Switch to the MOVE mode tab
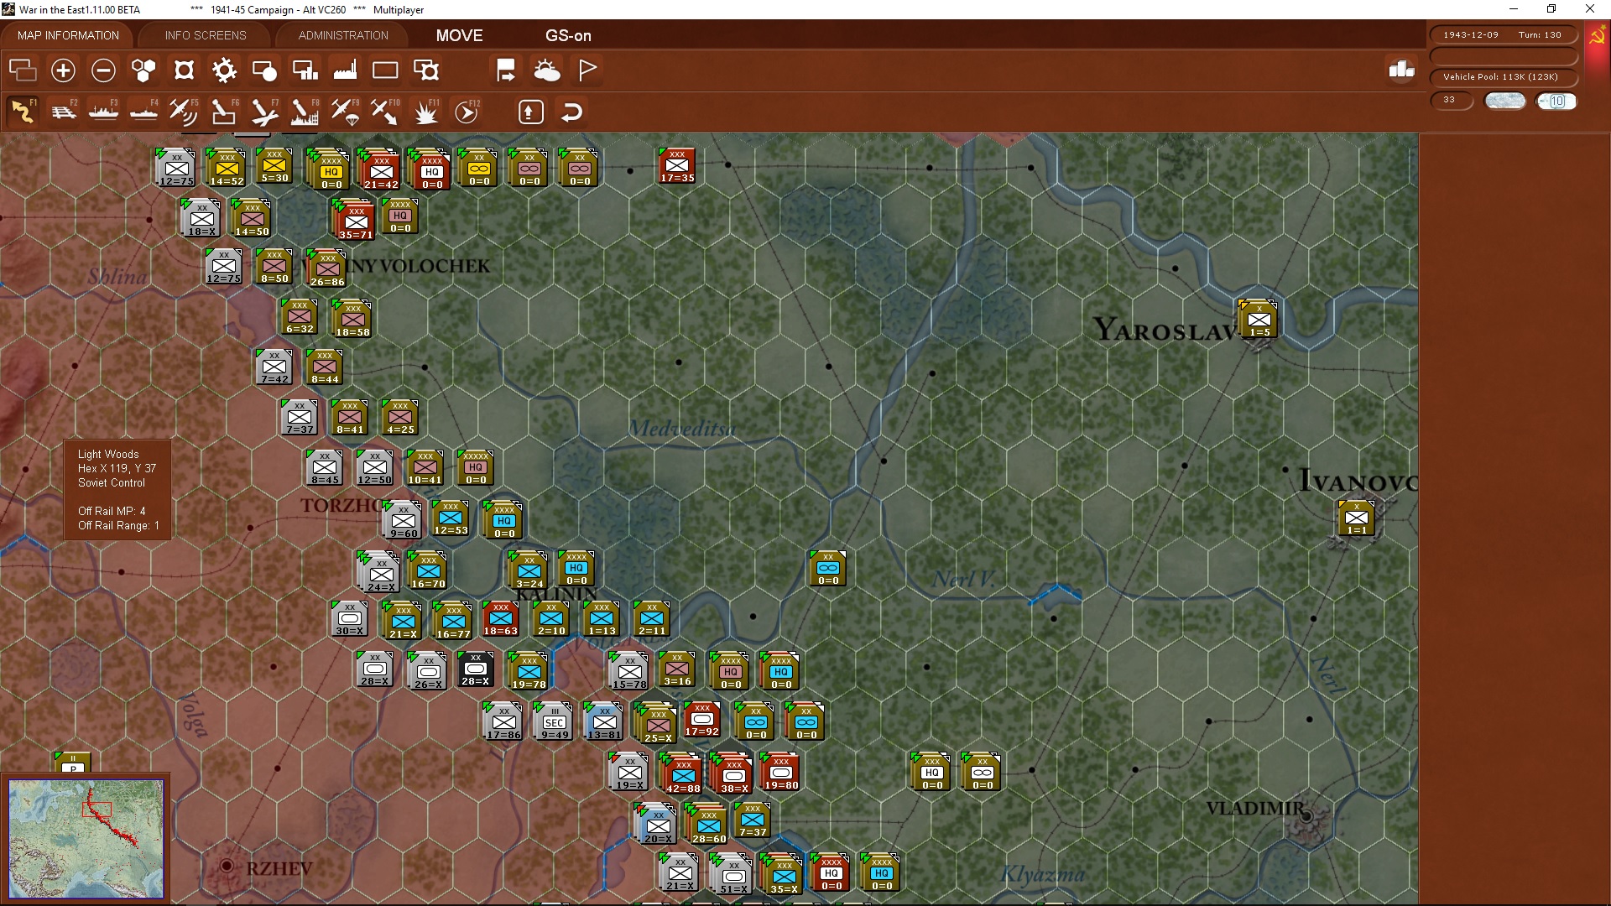The image size is (1611, 906). pyautogui.click(x=459, y=35)
